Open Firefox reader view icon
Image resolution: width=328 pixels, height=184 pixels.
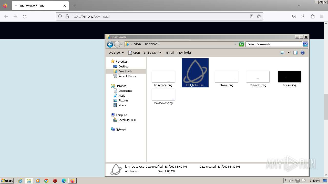(x=252, y=16)
